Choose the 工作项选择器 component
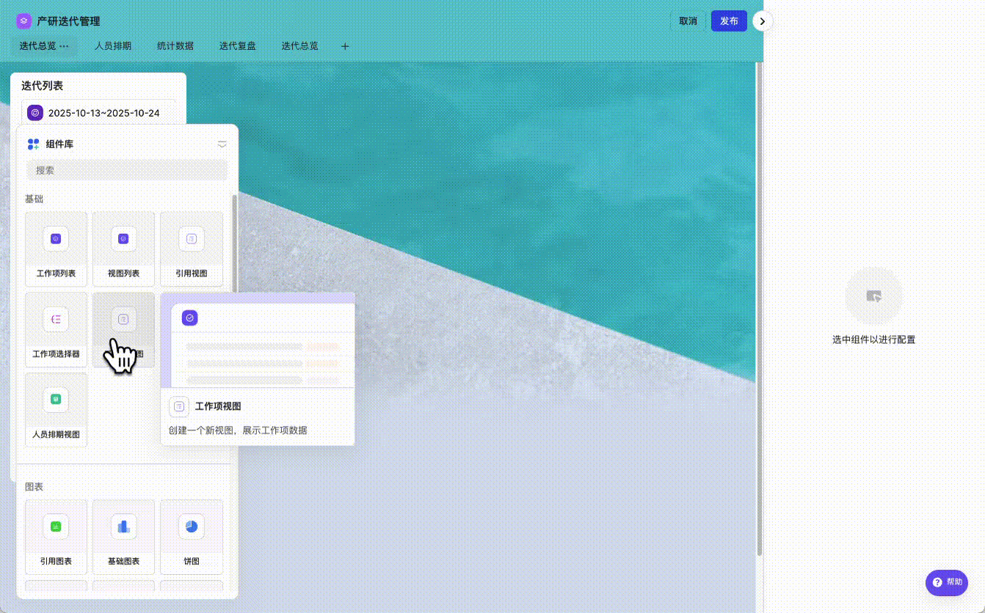Screen dimensions: 985x613 56,330
